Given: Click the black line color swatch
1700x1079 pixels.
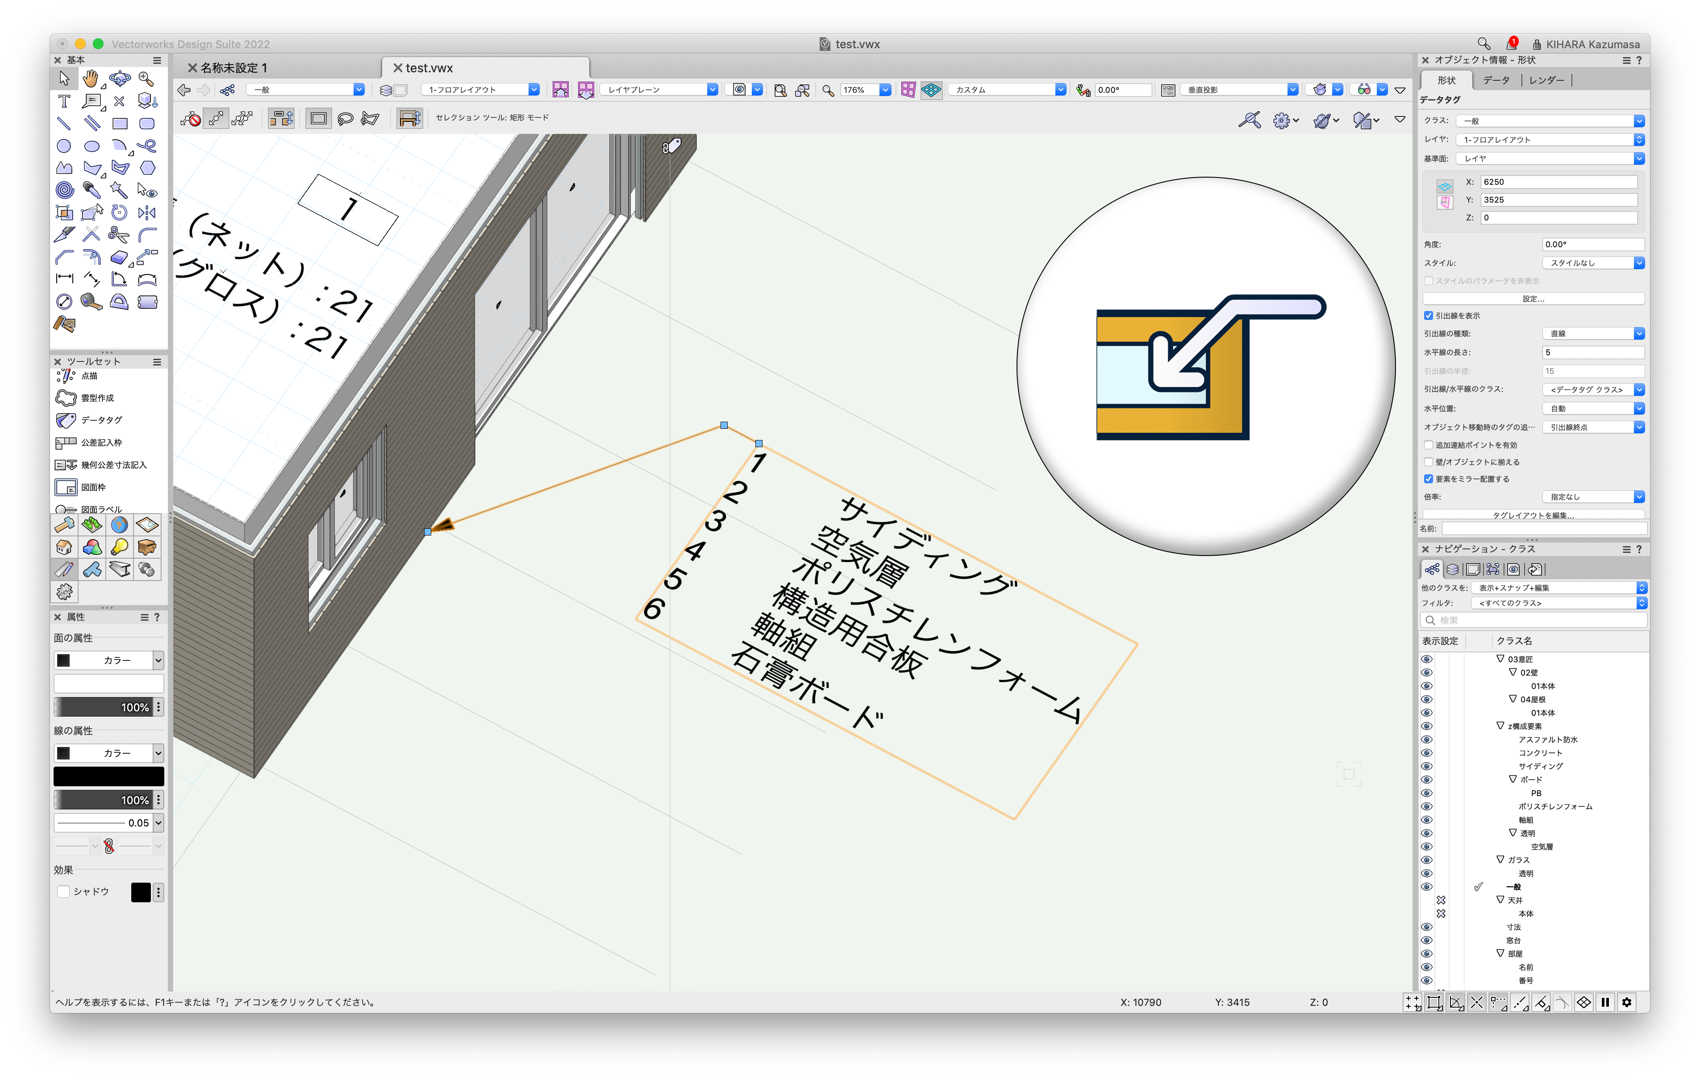Looking at the screenshot, I should 109,776.
